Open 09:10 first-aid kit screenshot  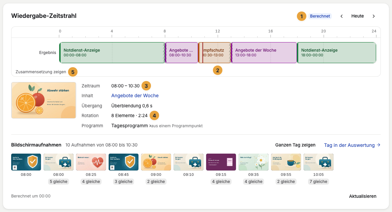click(189, 162)
